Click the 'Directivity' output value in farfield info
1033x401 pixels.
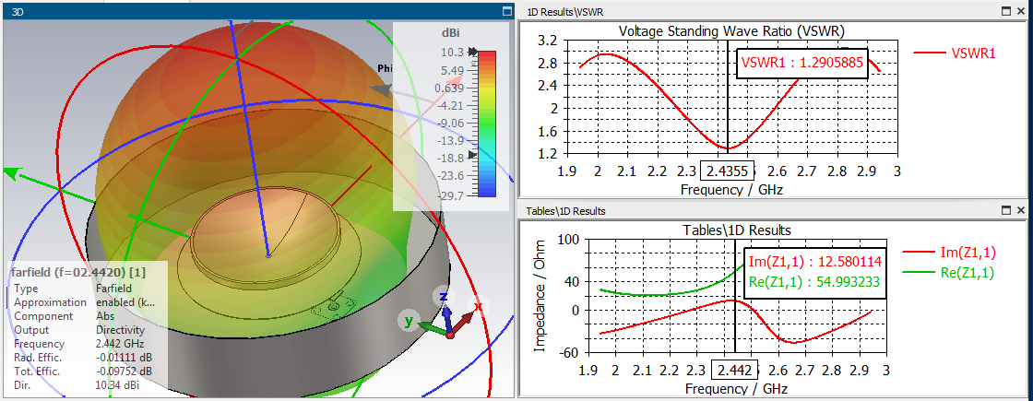pos(120,330)
